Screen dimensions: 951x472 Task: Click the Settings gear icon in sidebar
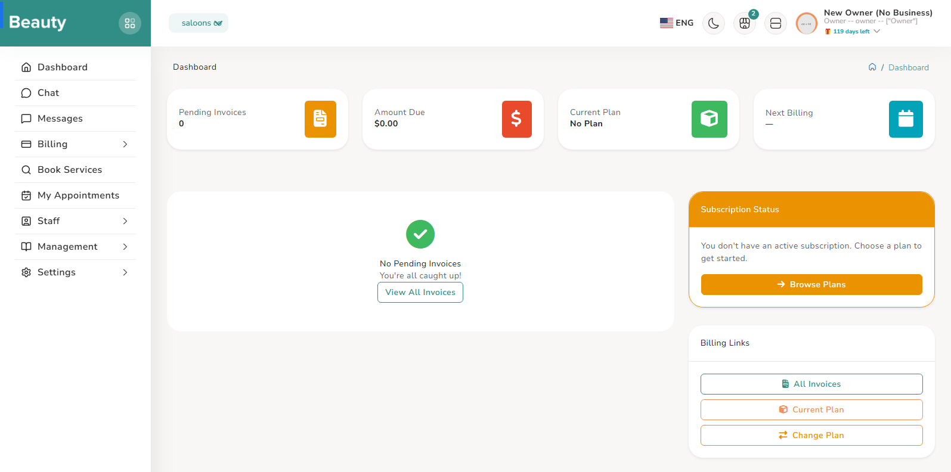point(26,272)
